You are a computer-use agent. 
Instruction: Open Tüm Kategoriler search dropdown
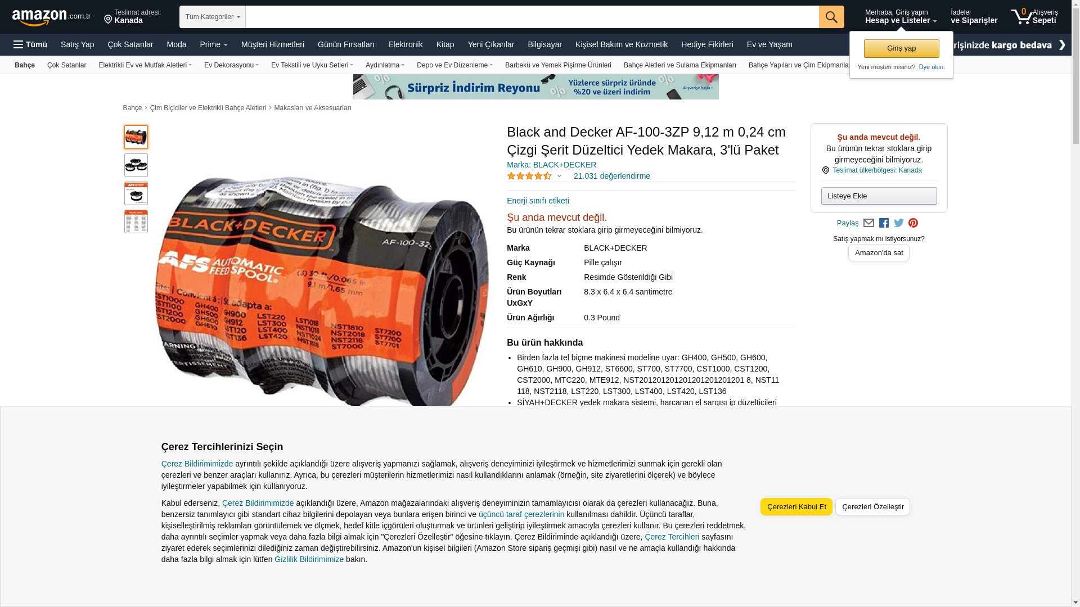click(x=213, y=17)
